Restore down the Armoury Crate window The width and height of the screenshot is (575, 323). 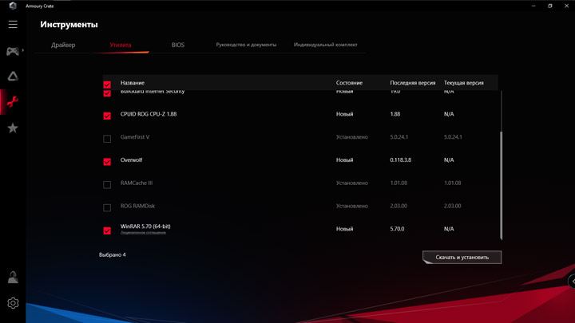[550, 6]
